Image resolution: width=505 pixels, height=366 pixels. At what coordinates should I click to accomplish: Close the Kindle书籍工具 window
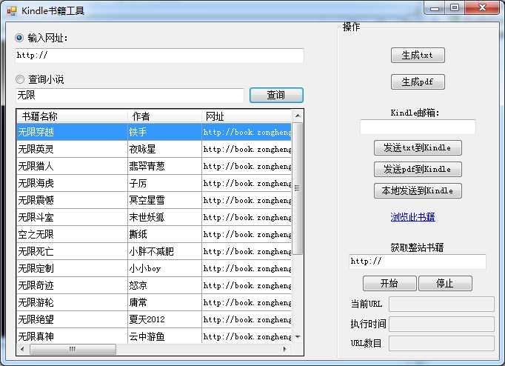482,8
